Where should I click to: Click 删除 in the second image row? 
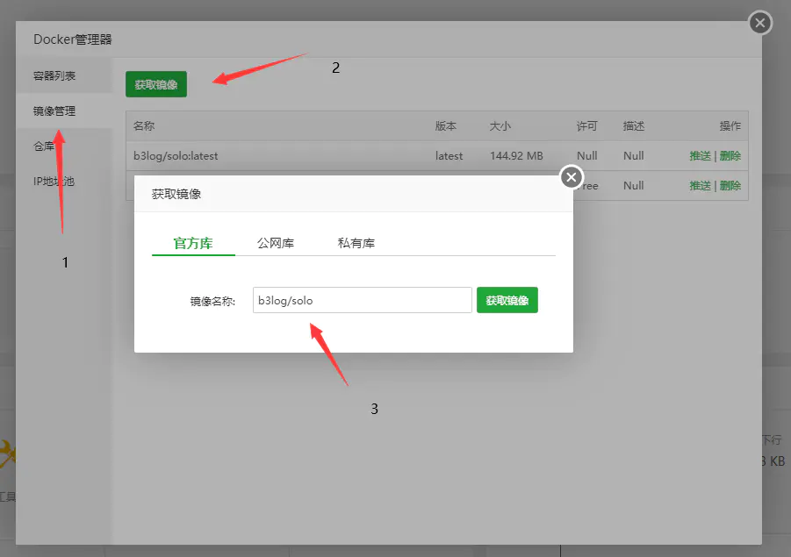coord(730,185)
